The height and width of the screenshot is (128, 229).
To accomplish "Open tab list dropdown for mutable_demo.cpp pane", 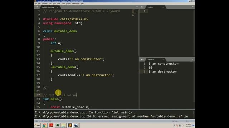I will pyautogui.click(x=137, y=7).
